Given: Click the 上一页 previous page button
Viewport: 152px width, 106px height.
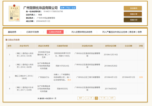Looking at the screenshot, I should tap(89, 98).
